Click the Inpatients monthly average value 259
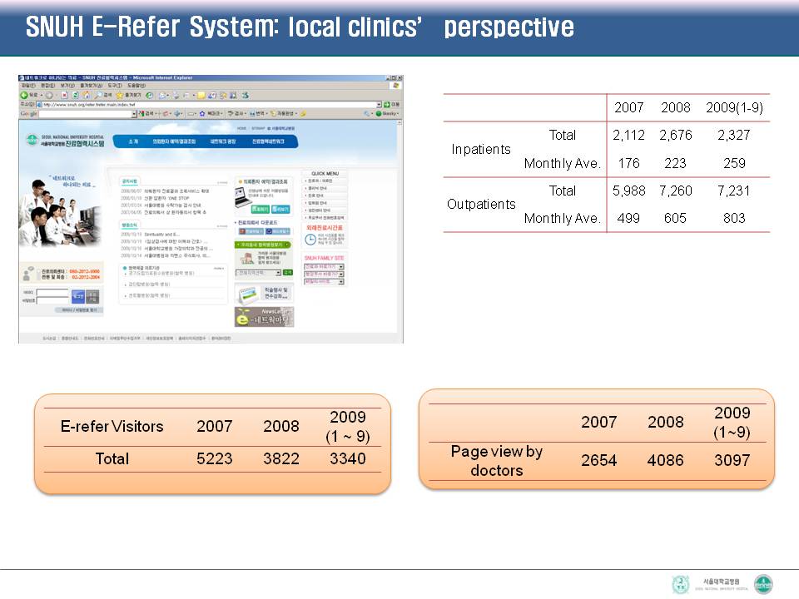 coord(734,163)
